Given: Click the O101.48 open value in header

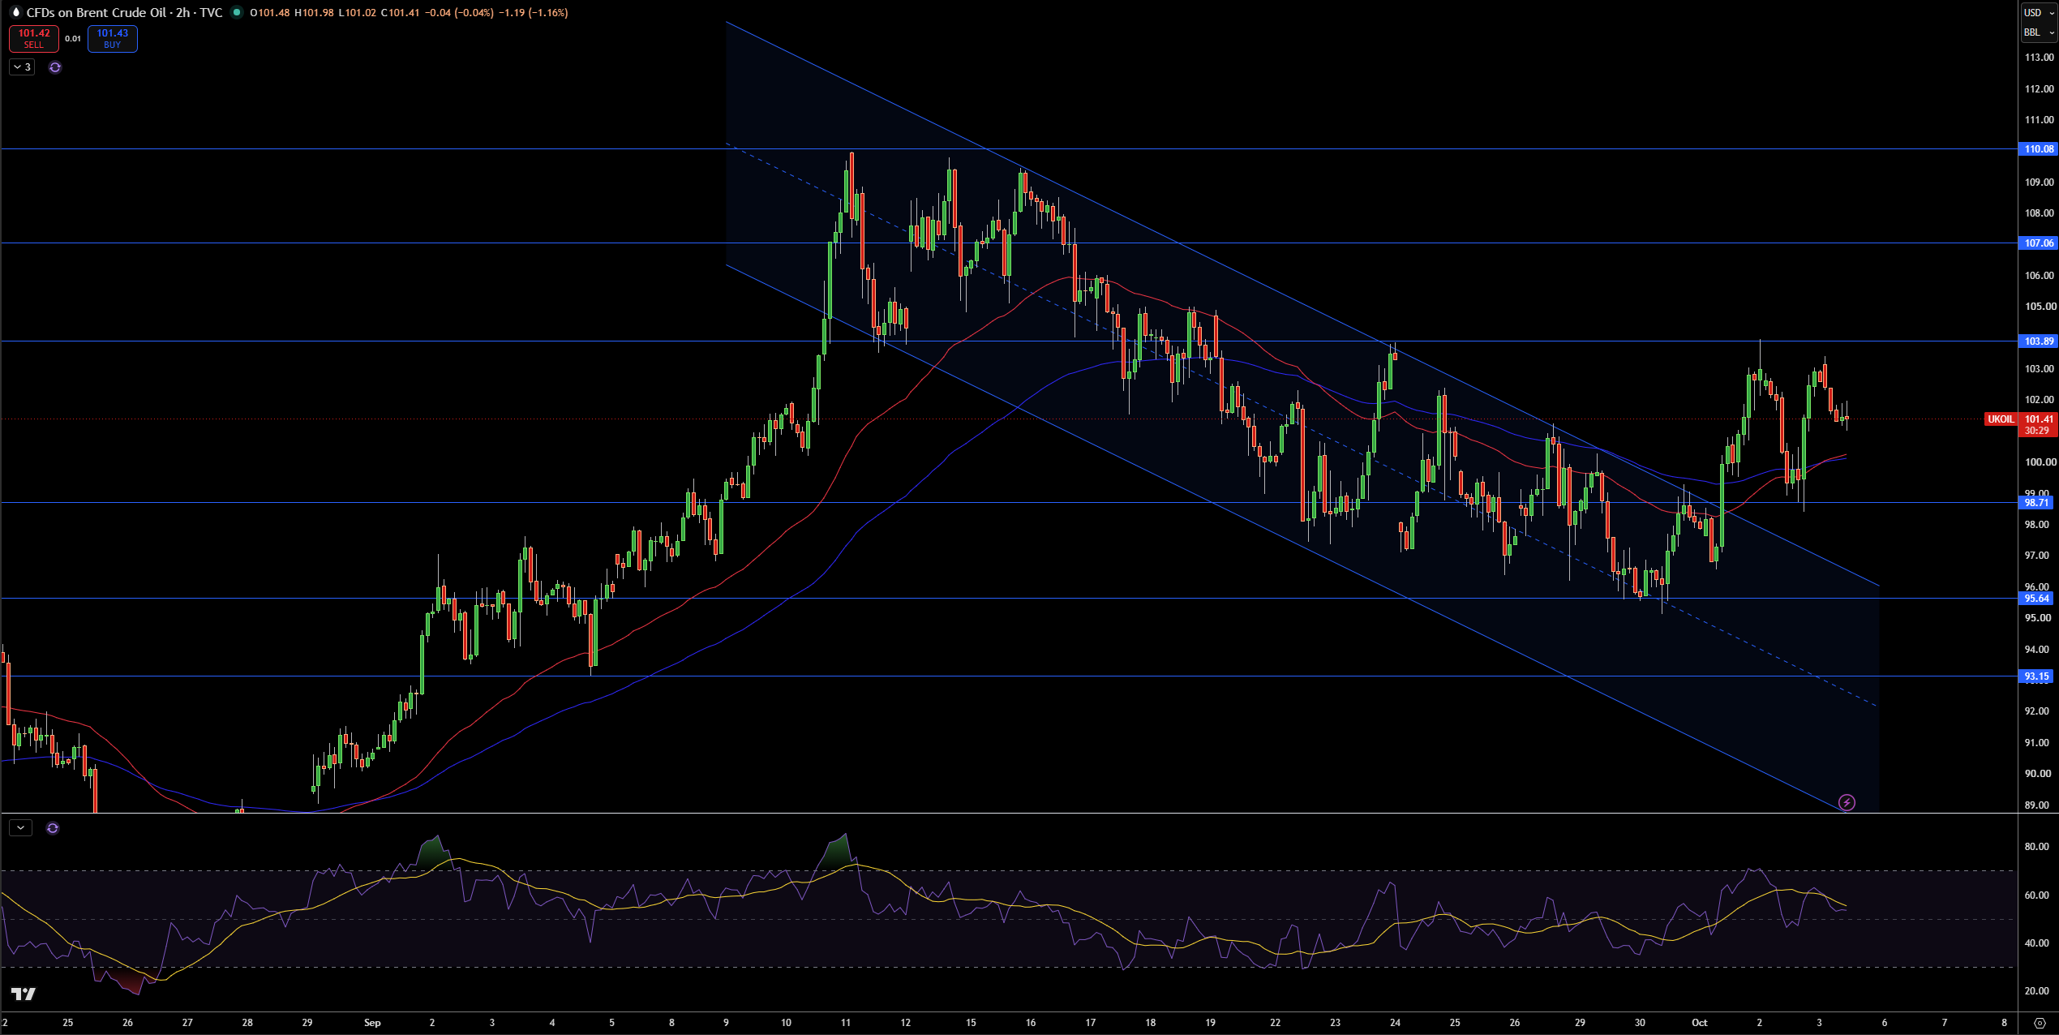Looking at the screenshot, I should [x=270, y=12].
